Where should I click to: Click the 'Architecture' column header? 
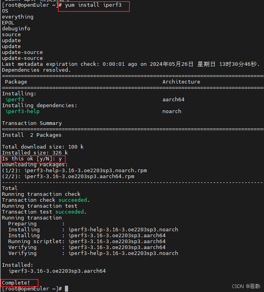click(x=181, y=82)
